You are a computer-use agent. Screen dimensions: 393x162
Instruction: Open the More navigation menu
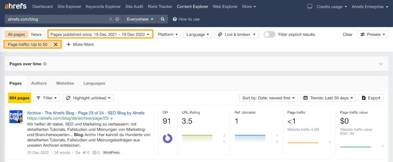click(249, 7)
